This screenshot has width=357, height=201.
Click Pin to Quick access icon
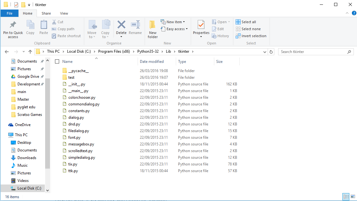[13, 24]
